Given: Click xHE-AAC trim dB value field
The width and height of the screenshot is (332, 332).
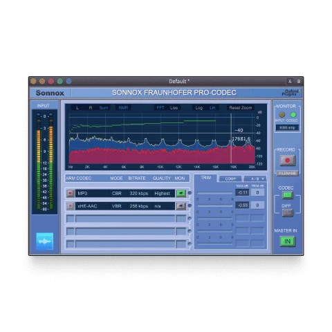Looking at the screenshot, I should (257, 205).
